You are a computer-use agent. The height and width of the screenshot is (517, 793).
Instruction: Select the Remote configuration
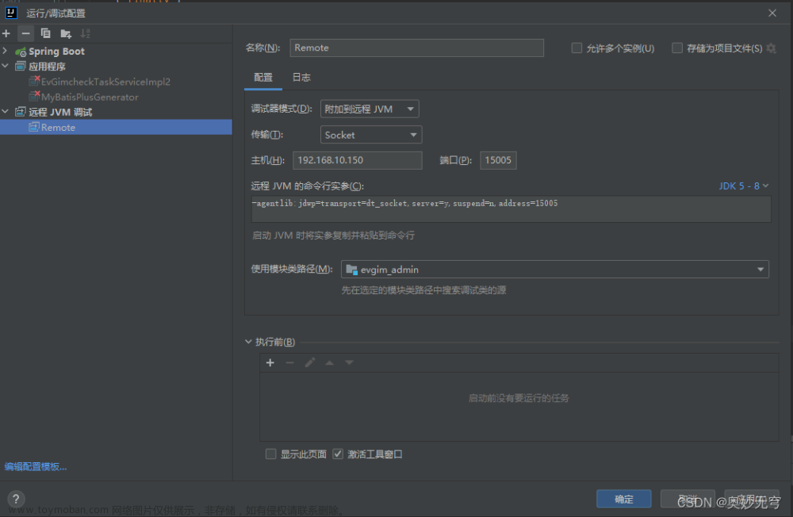116,128
